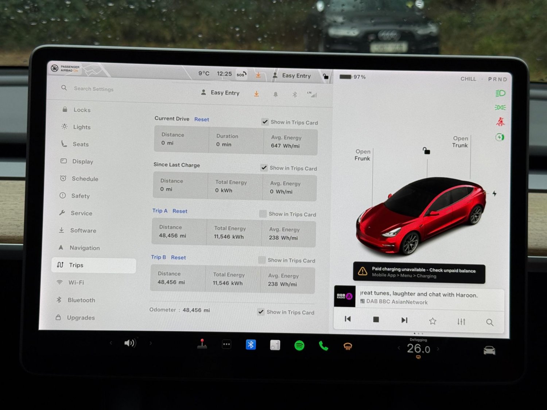Reset Trip B counter
The width and height of the screenshot is (547, 410).
pyautogui.click(x=178, y=257)
